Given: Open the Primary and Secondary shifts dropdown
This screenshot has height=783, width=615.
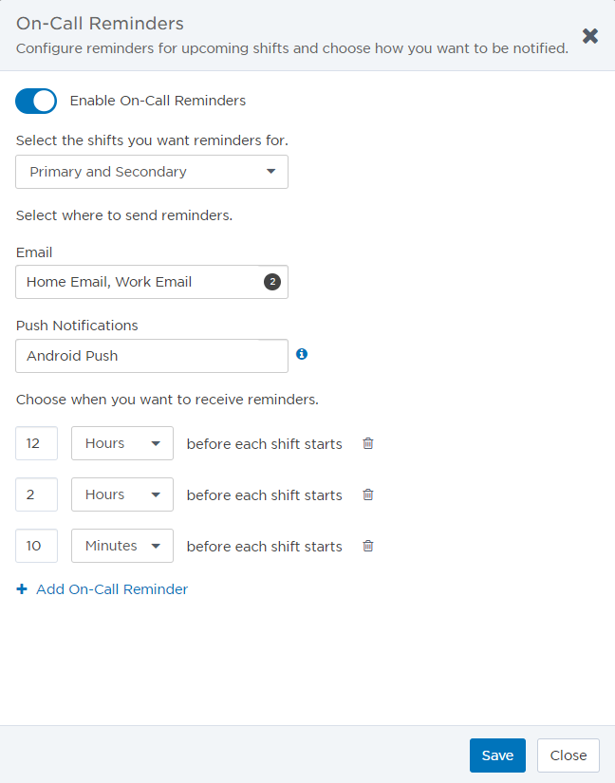Looking at the screenshot, I should [152, 172].
